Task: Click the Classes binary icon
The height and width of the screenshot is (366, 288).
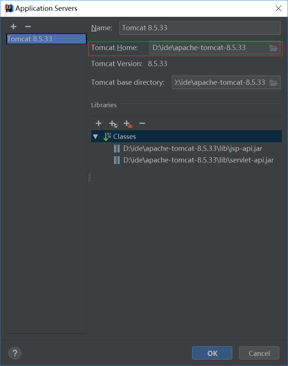Action: (x=107, y=137)
